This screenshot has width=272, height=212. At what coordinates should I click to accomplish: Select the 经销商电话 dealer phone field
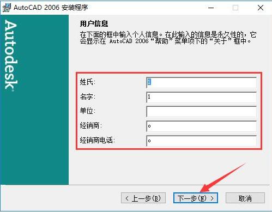[201, 141]
